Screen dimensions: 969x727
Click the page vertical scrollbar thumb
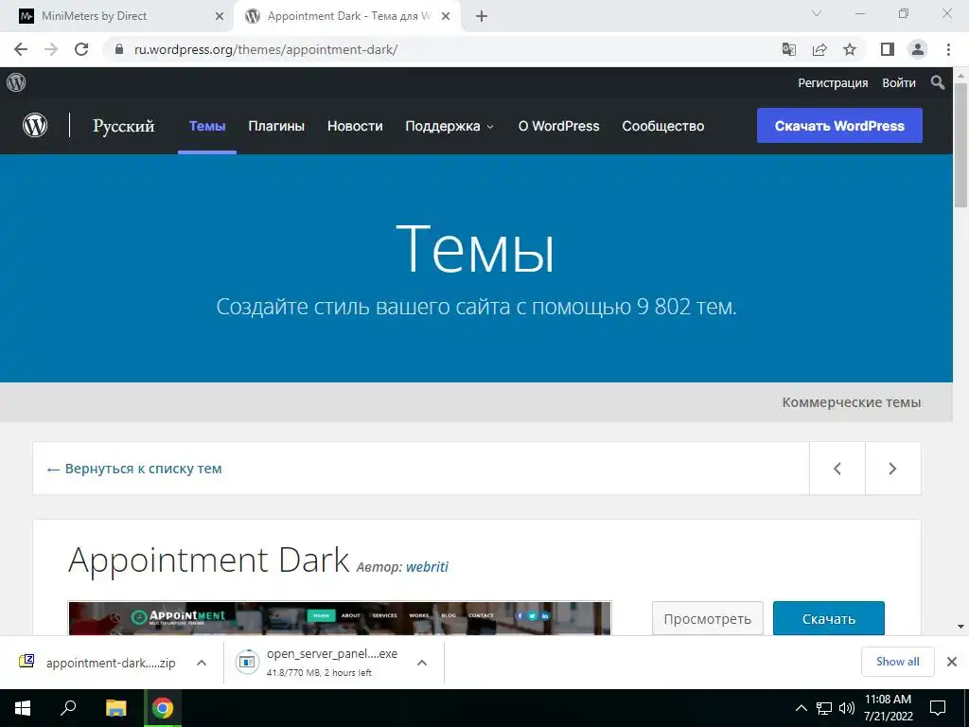[960, 145]
